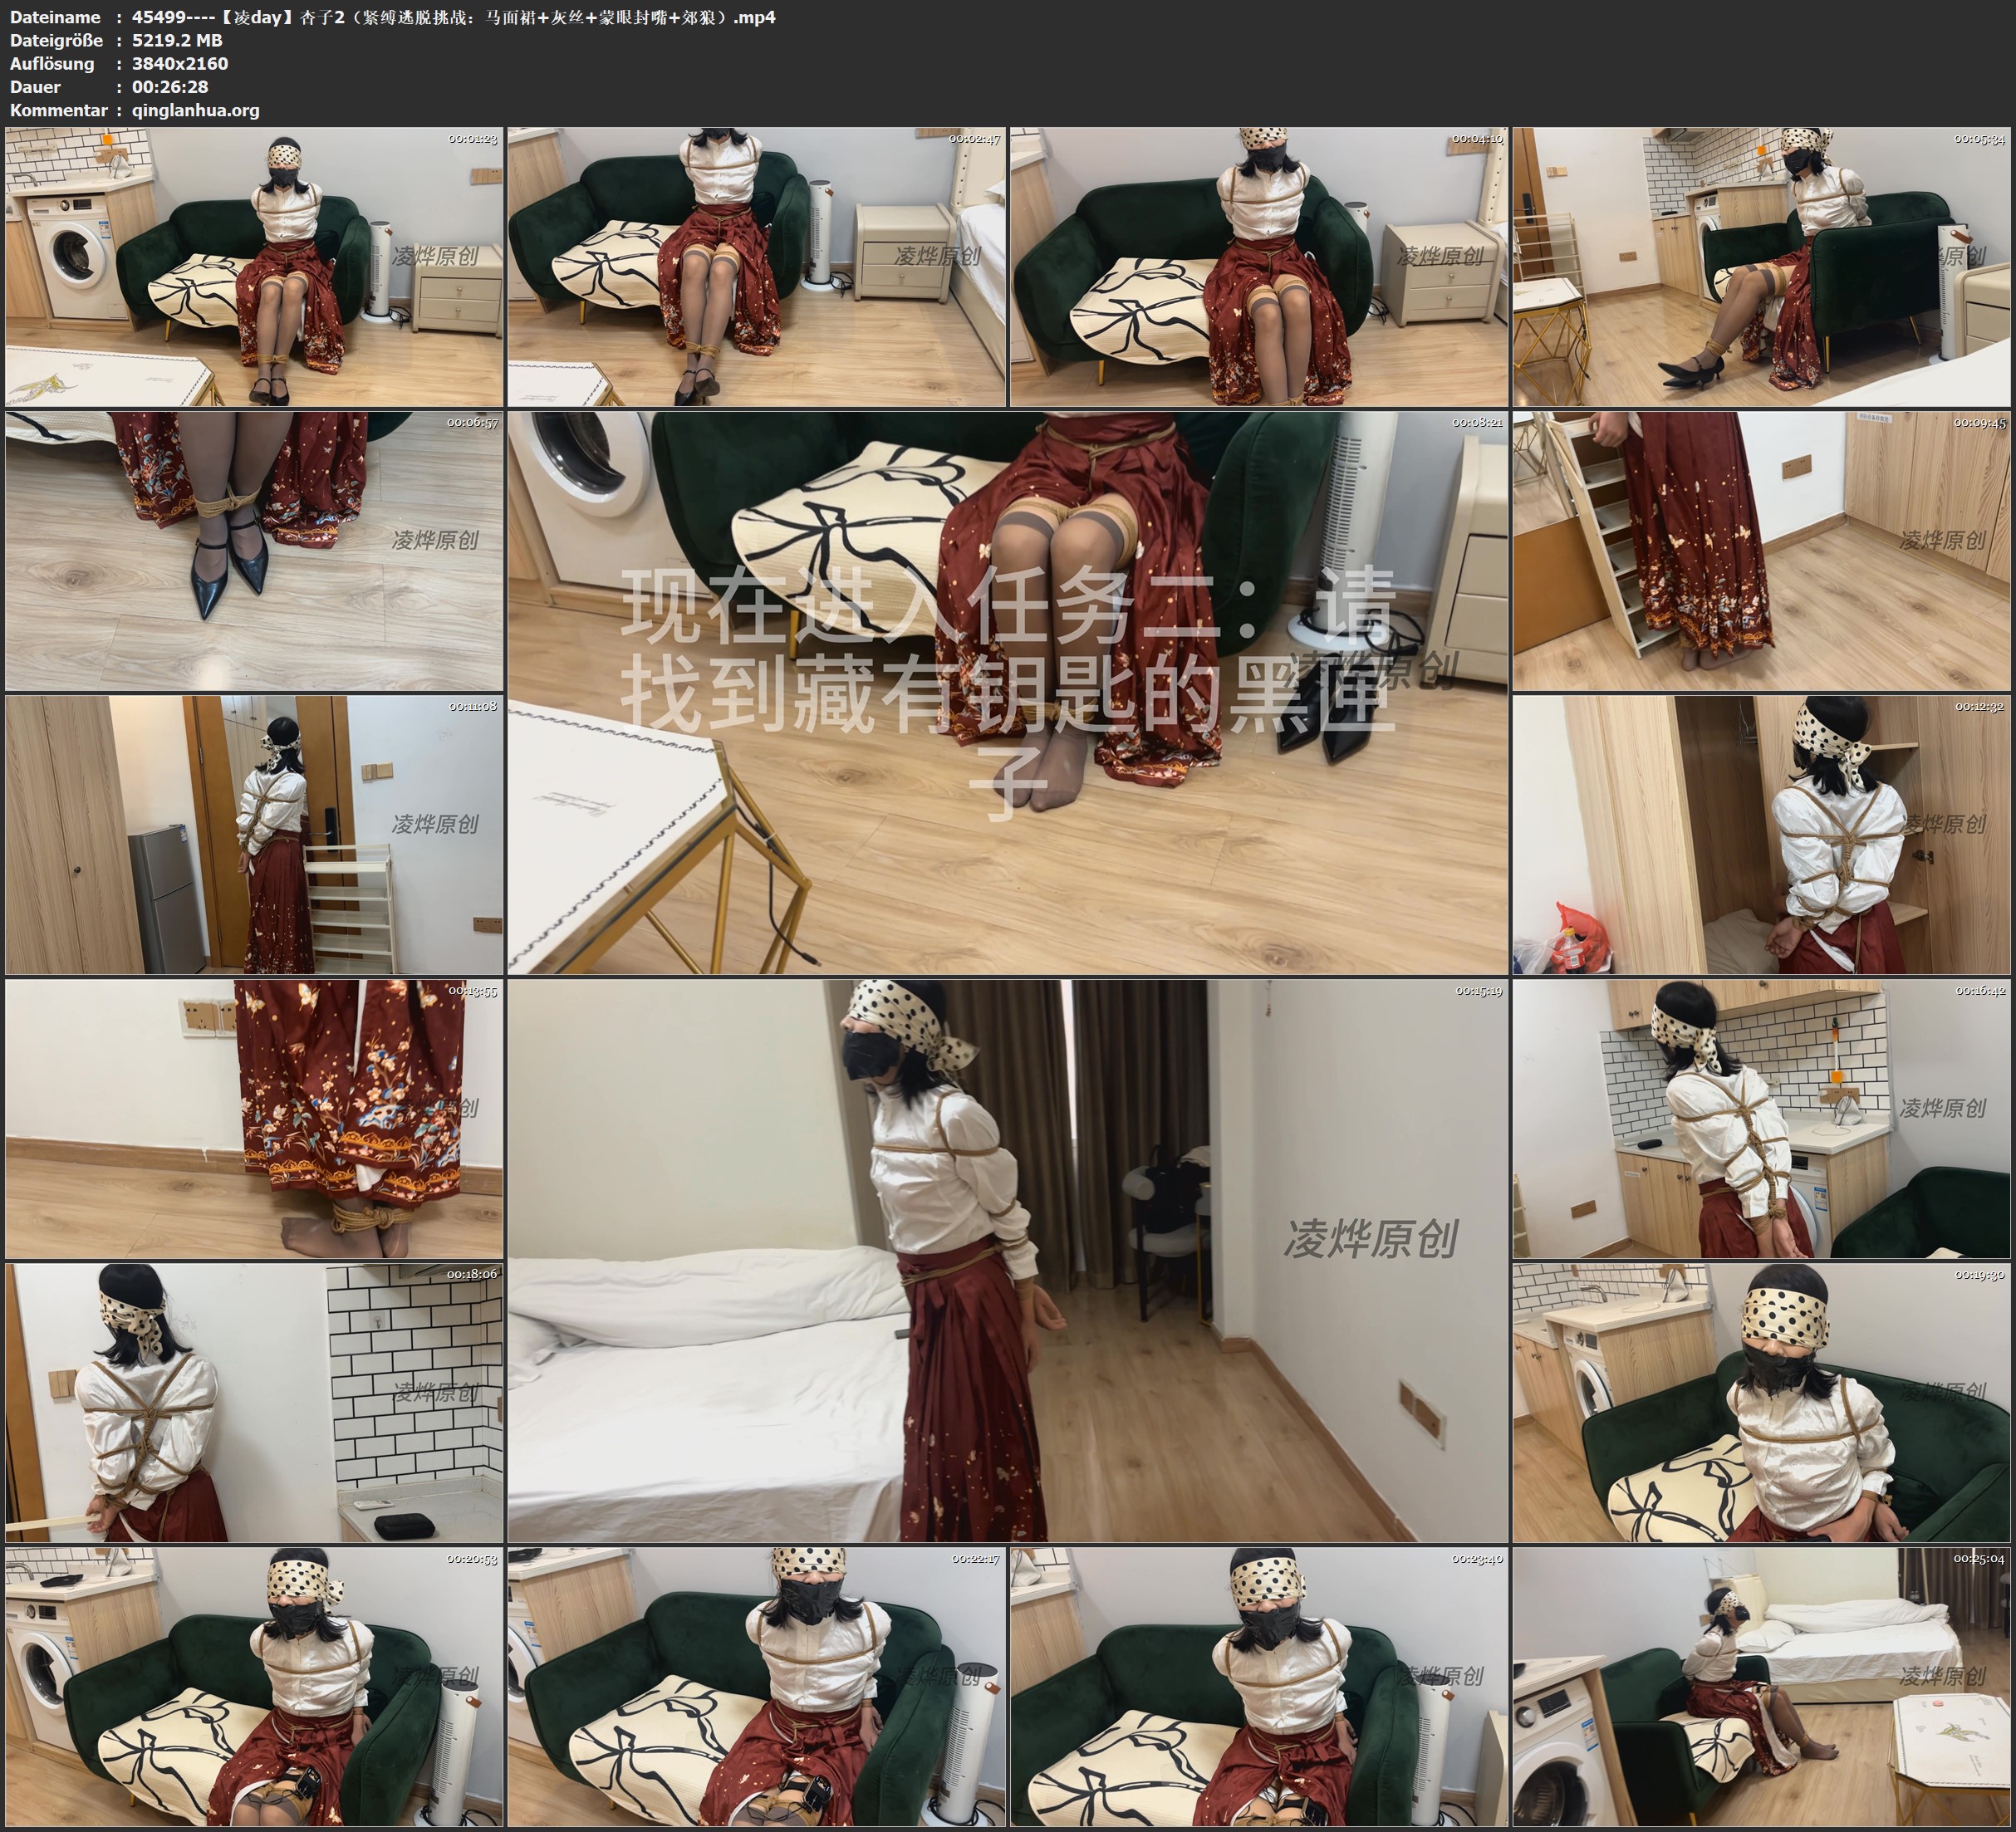Image resolution: width=2016 pixels, height=1832 pixels.
Task: Open the wide room shot at 00:25:04
Action: coord(1761,1686)
